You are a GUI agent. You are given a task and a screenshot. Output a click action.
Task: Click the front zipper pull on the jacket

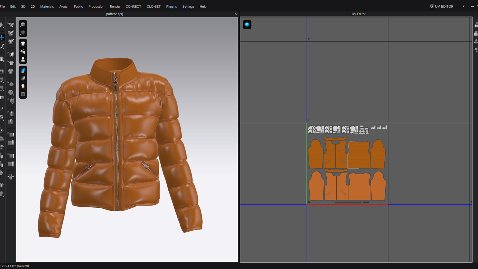click(115, 80)
